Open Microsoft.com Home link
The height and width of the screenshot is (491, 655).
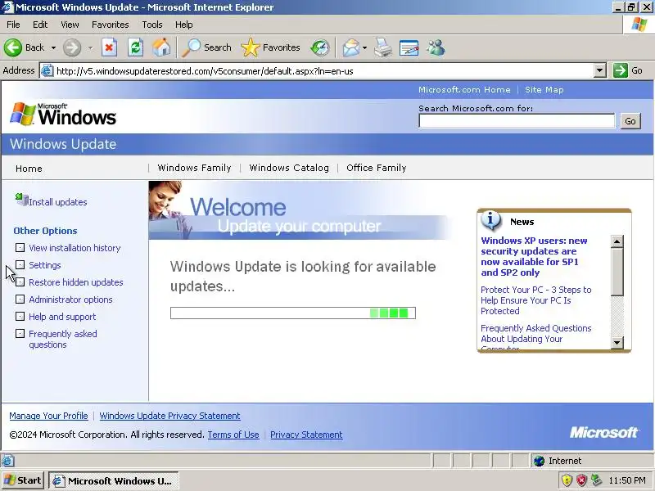click(x=464, y=90)
